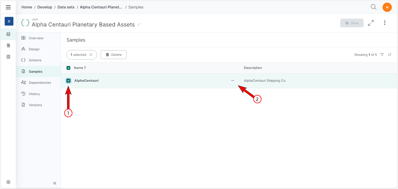
Task: Edit data set name pencil icon
Action: [x=139, y=25]
